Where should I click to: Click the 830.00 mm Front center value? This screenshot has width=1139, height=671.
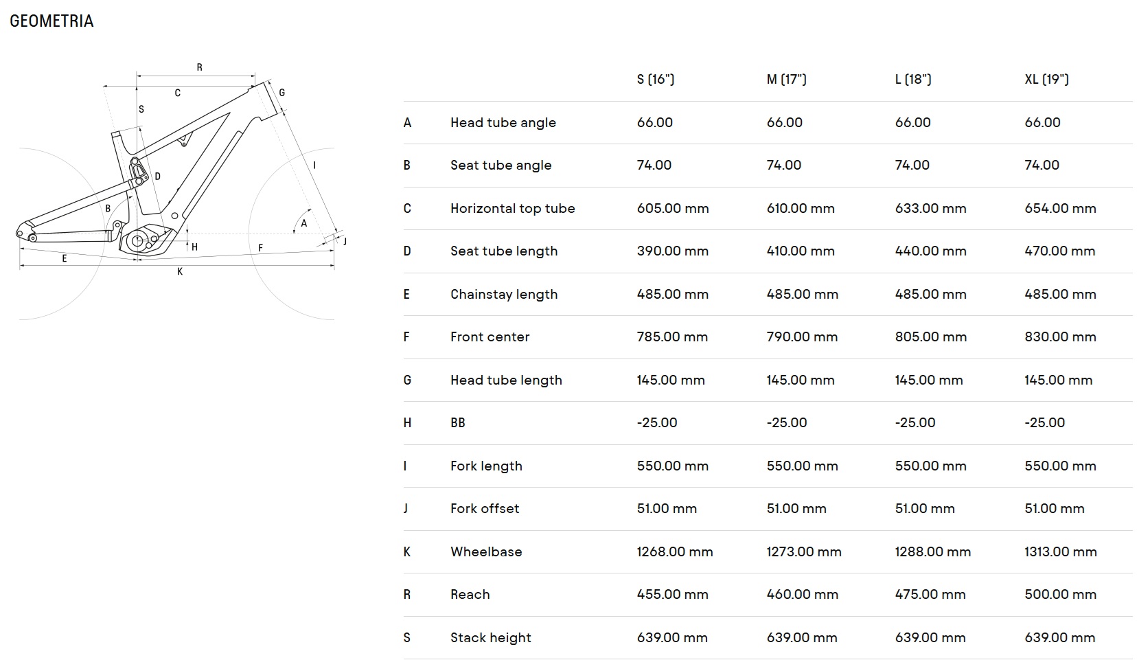tap(1060, 337)
